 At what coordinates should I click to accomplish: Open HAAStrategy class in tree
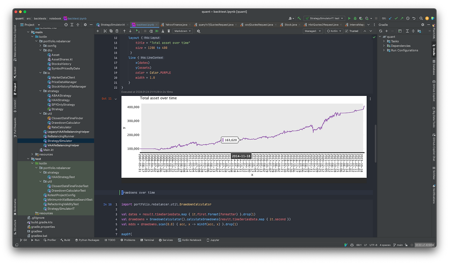61,100
